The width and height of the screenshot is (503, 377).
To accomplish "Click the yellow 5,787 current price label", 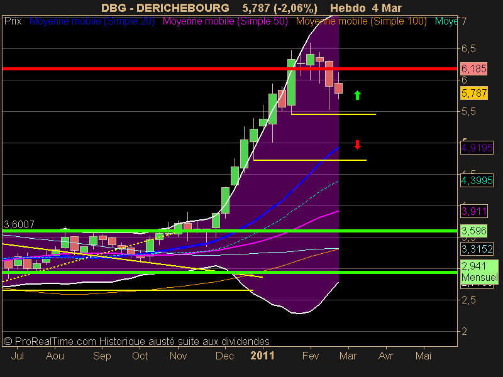I will pyautogui.click(x=474, y=93).
